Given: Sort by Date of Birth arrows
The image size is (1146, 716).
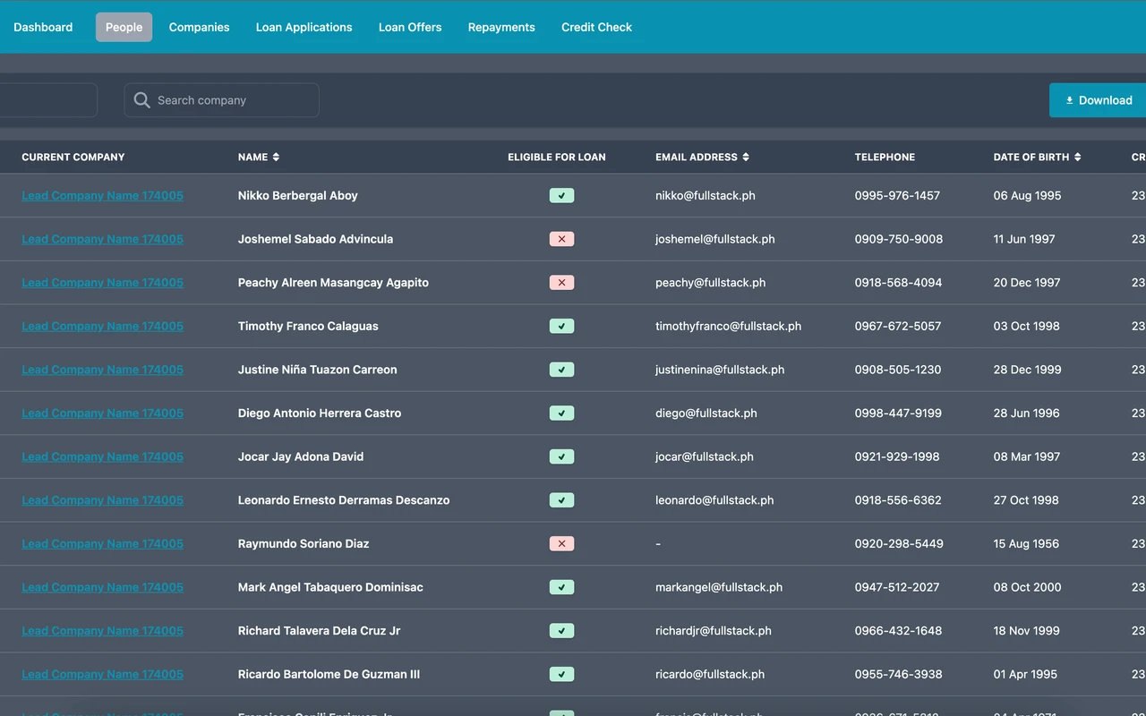Looking at the screenshot, I should 1077,158.
